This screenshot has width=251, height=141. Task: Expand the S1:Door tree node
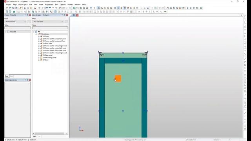(39, 60)
